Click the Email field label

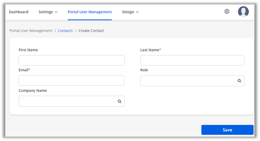click(x=24, y=70)
